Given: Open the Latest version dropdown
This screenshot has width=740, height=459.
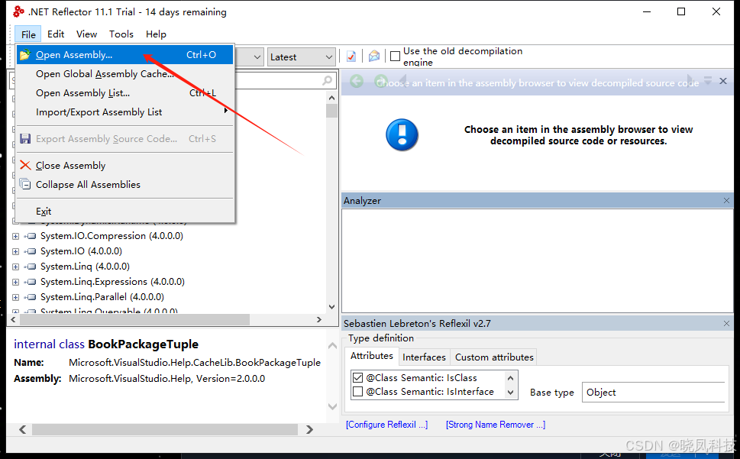Looking at the screenshot, I should click(302, 57).
